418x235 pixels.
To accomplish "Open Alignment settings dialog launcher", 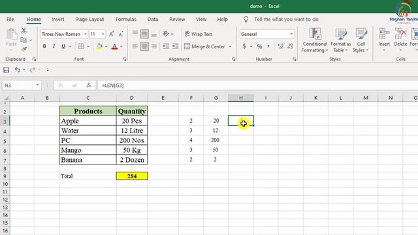I will click(234, 59).
